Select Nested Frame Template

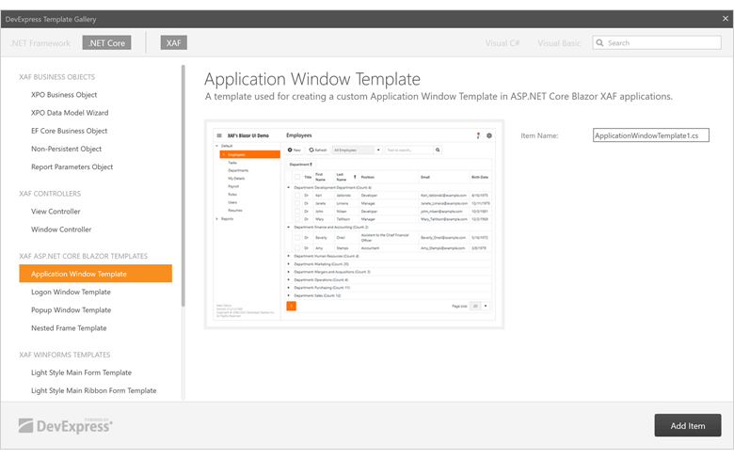coord(69,328)
